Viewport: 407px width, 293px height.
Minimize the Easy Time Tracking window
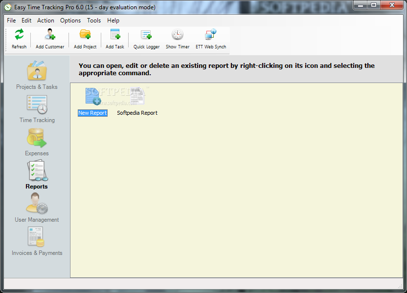tap(361, 5)
